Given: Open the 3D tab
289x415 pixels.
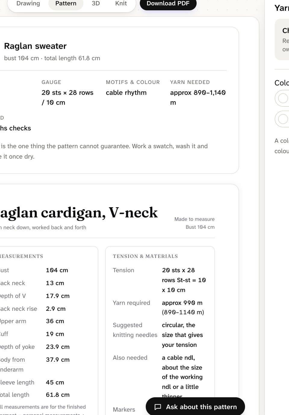Looking at the screenshot, I should click(96, 3).
